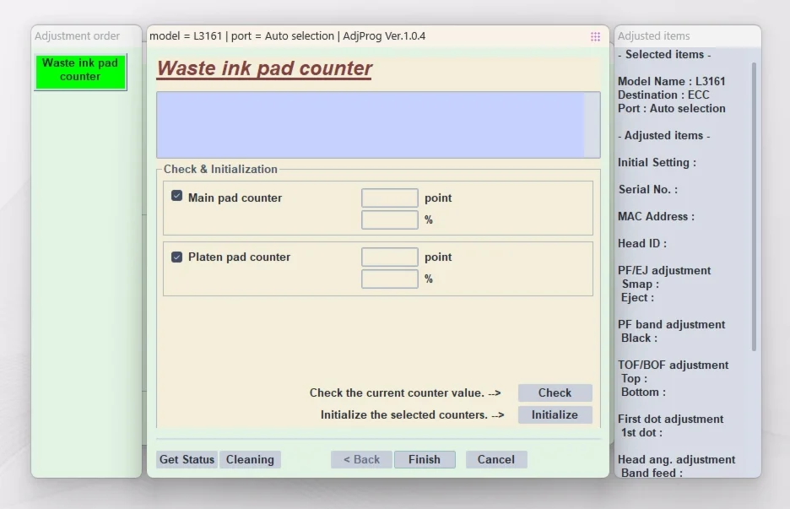Go to previous step with Back button
The height and width of the screenshot is (509, 790).
[x=361, y=459]
